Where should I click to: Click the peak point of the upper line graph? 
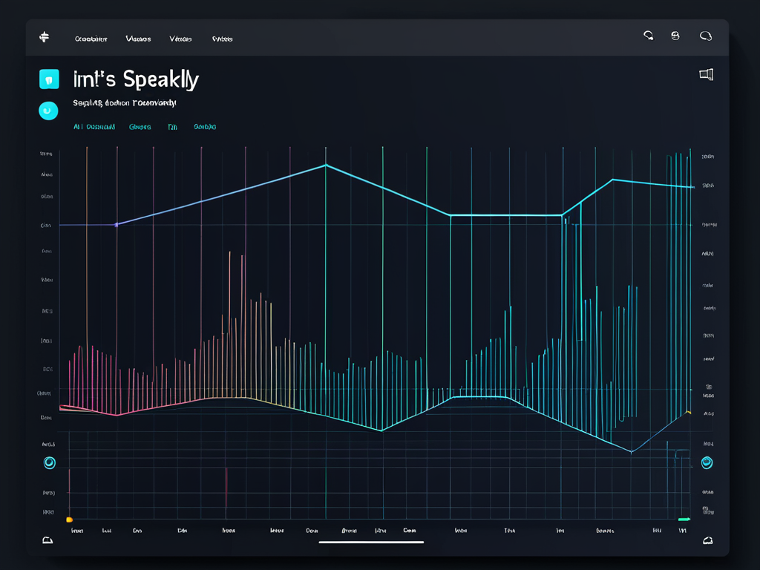pos(325,166)
